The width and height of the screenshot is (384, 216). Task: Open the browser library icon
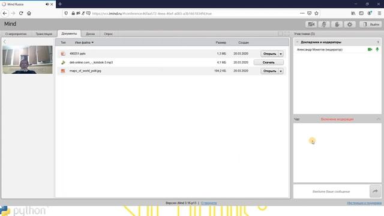click(x=353, y=13)
